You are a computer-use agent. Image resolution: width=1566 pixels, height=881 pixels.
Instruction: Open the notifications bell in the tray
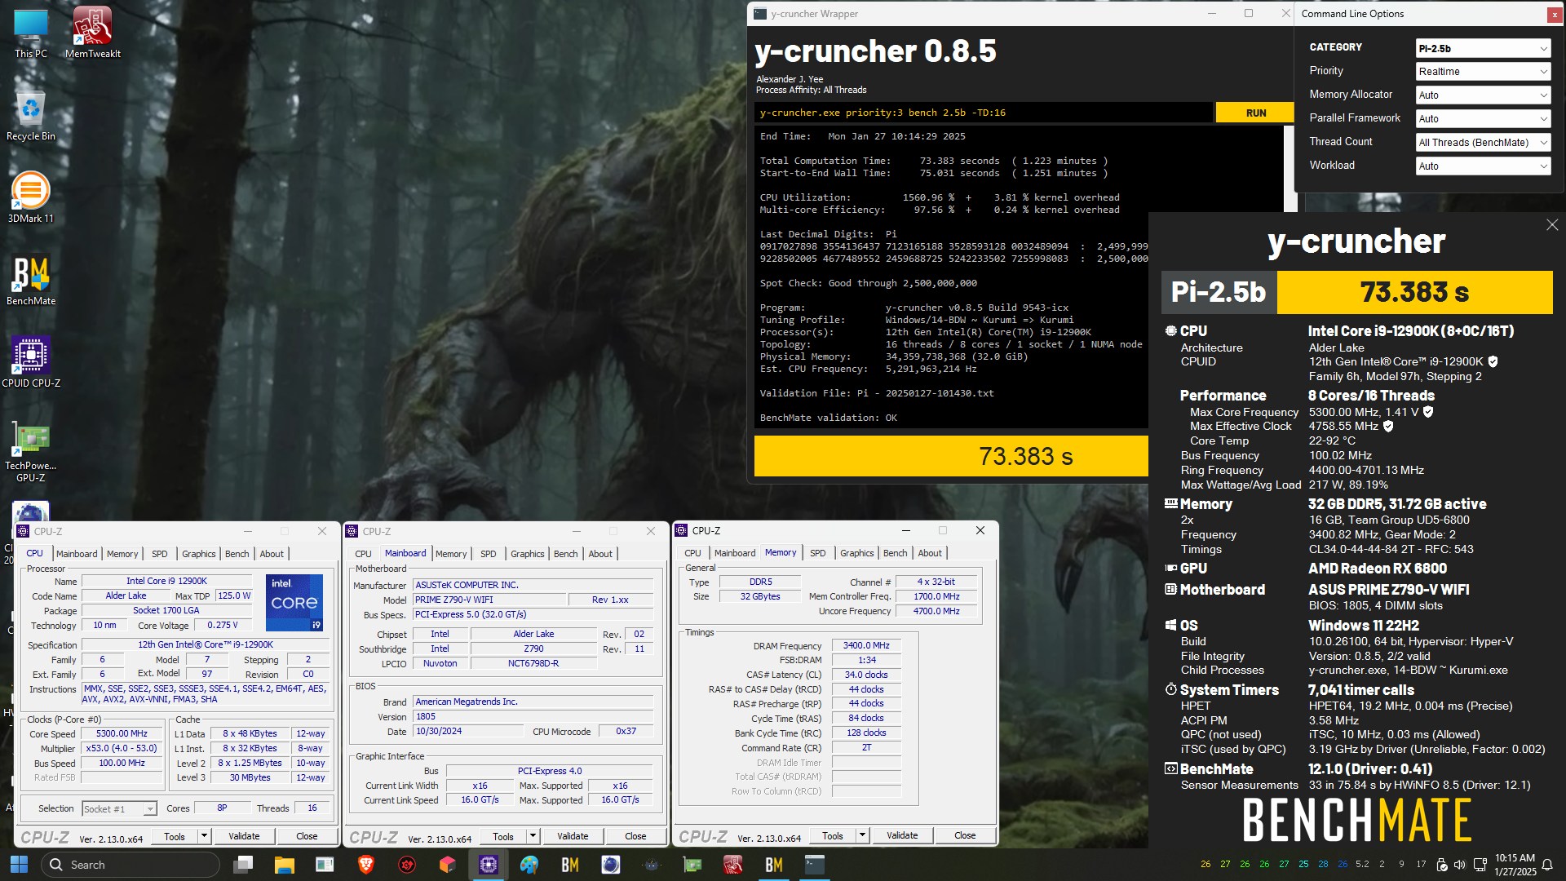[1547, 865]
